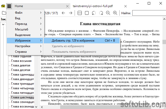
Task: Go to next page with right arrow
Action: (71, 13)
